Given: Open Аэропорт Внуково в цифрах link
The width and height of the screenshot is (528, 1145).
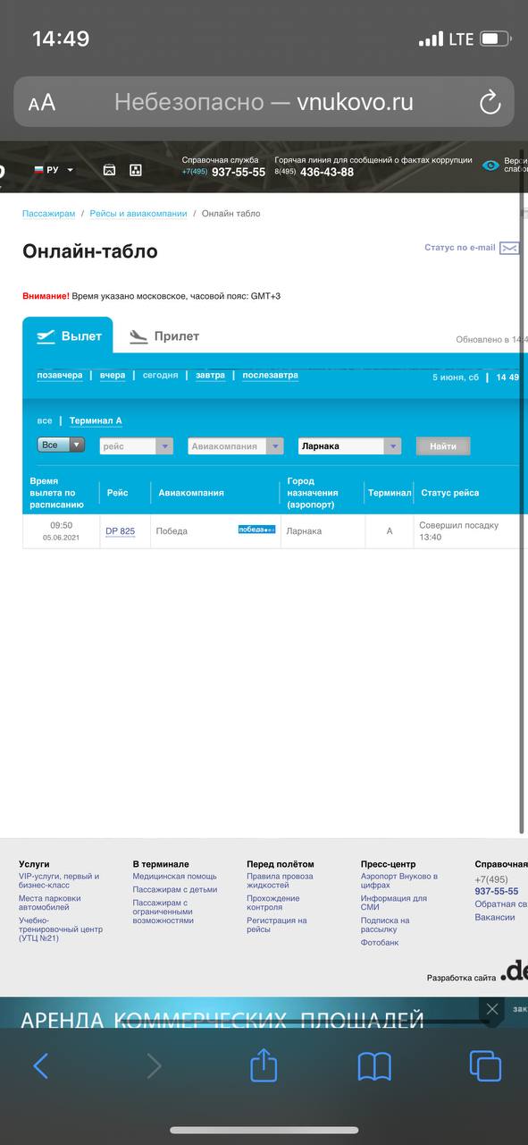Looking at the screenshot, I should (x=399, y=881).
